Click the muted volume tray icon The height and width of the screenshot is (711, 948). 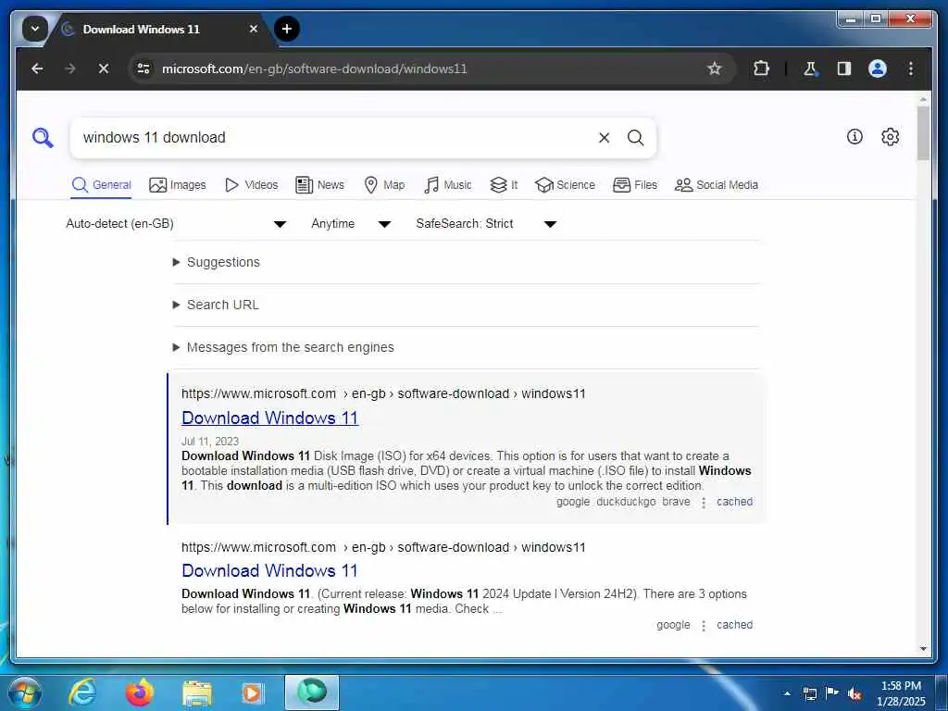click(854, 694)
